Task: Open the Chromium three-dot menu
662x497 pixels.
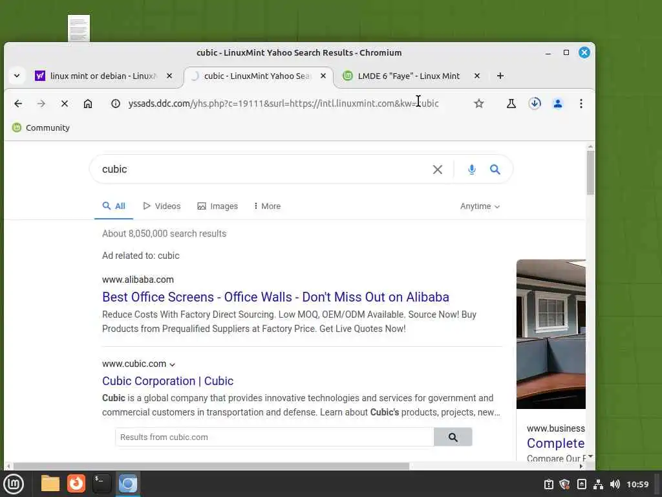Action: [581, 104]
